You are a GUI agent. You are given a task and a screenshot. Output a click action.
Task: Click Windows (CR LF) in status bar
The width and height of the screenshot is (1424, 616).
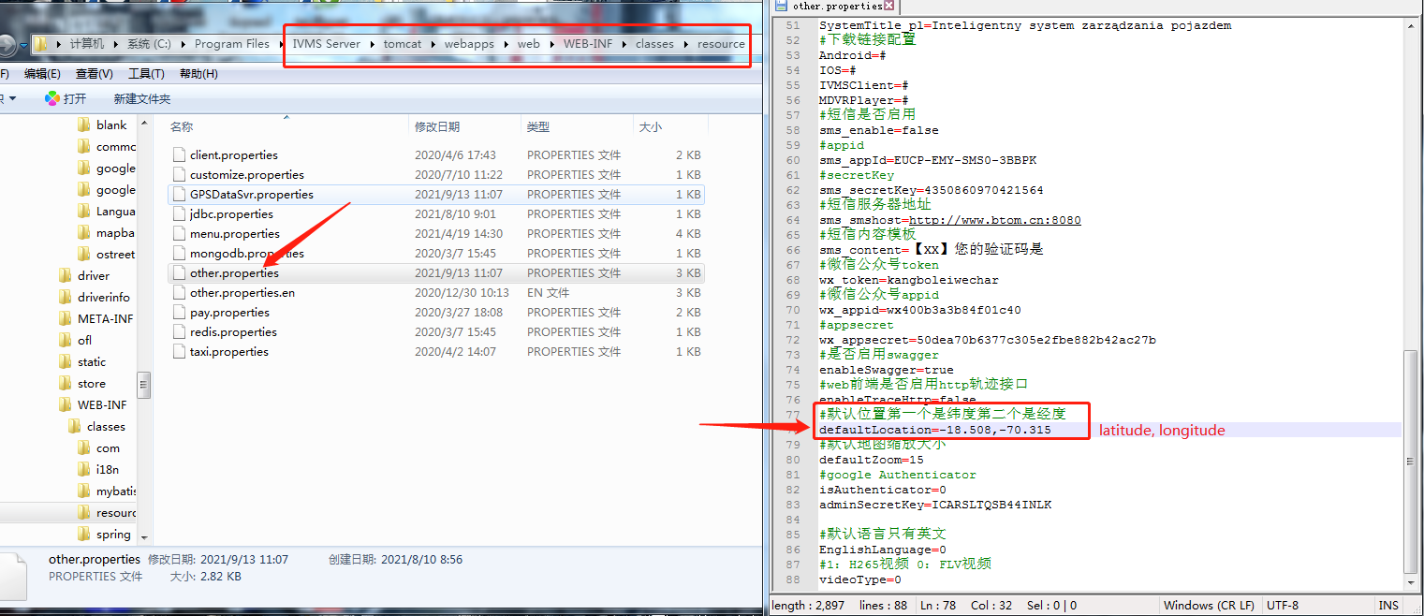[x=1209, y=605]
